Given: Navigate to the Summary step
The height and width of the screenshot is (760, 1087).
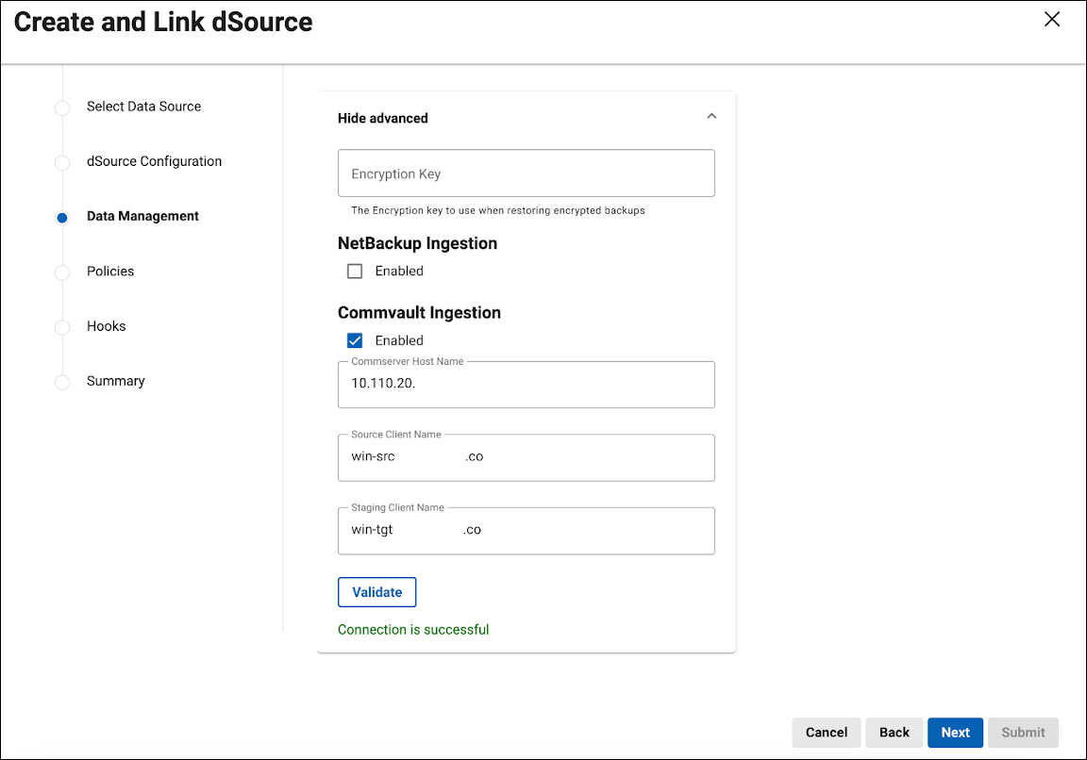Looking at the screenshot, I should click(x=115, y=381).
